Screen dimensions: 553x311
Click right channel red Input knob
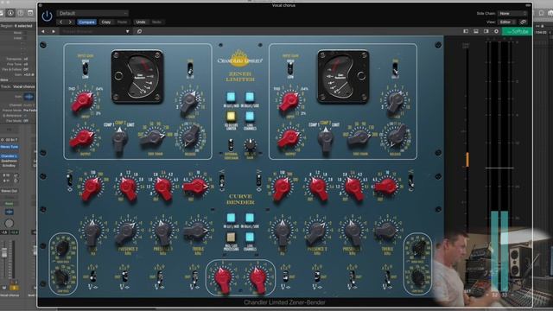pos(289,101)
